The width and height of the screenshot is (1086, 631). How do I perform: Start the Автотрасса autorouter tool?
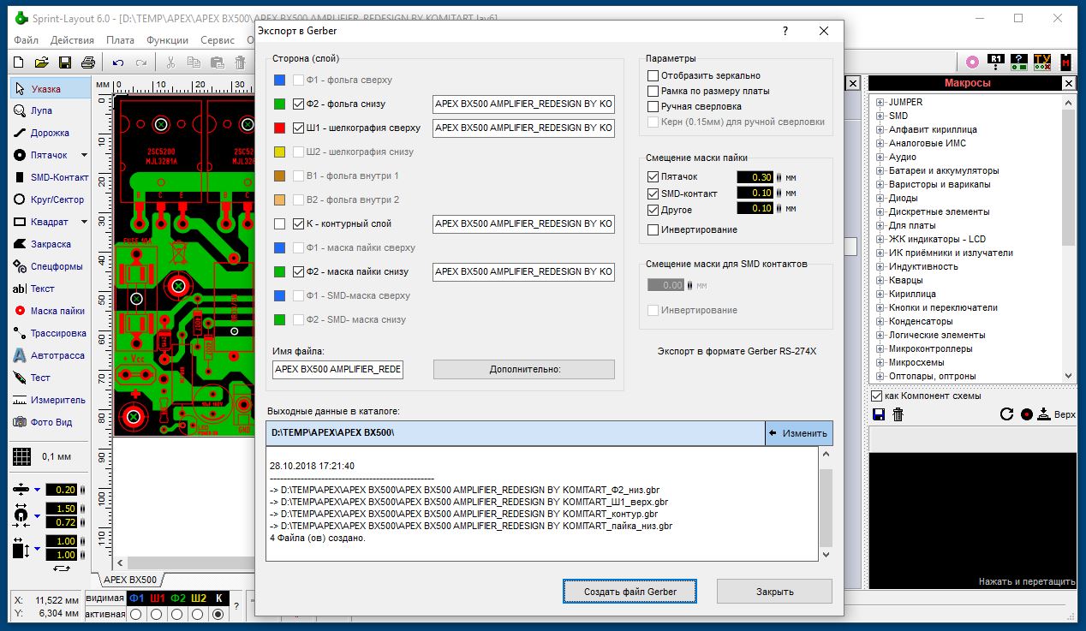pos(50,355)
